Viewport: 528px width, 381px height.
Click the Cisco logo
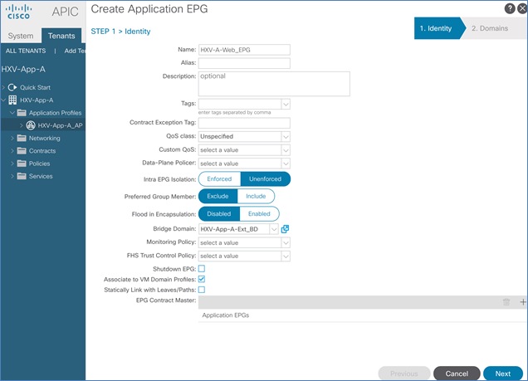pyautogui.click(x=18, y=12)
